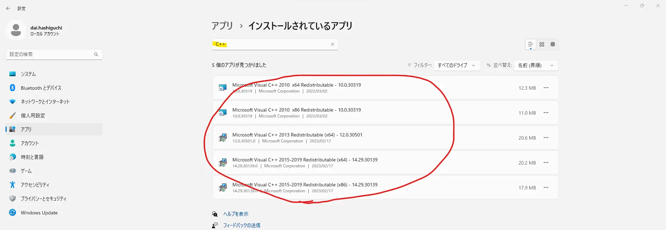Open アクセシビリティ settings
Viewport: 666px width, 230px height.
54,185
